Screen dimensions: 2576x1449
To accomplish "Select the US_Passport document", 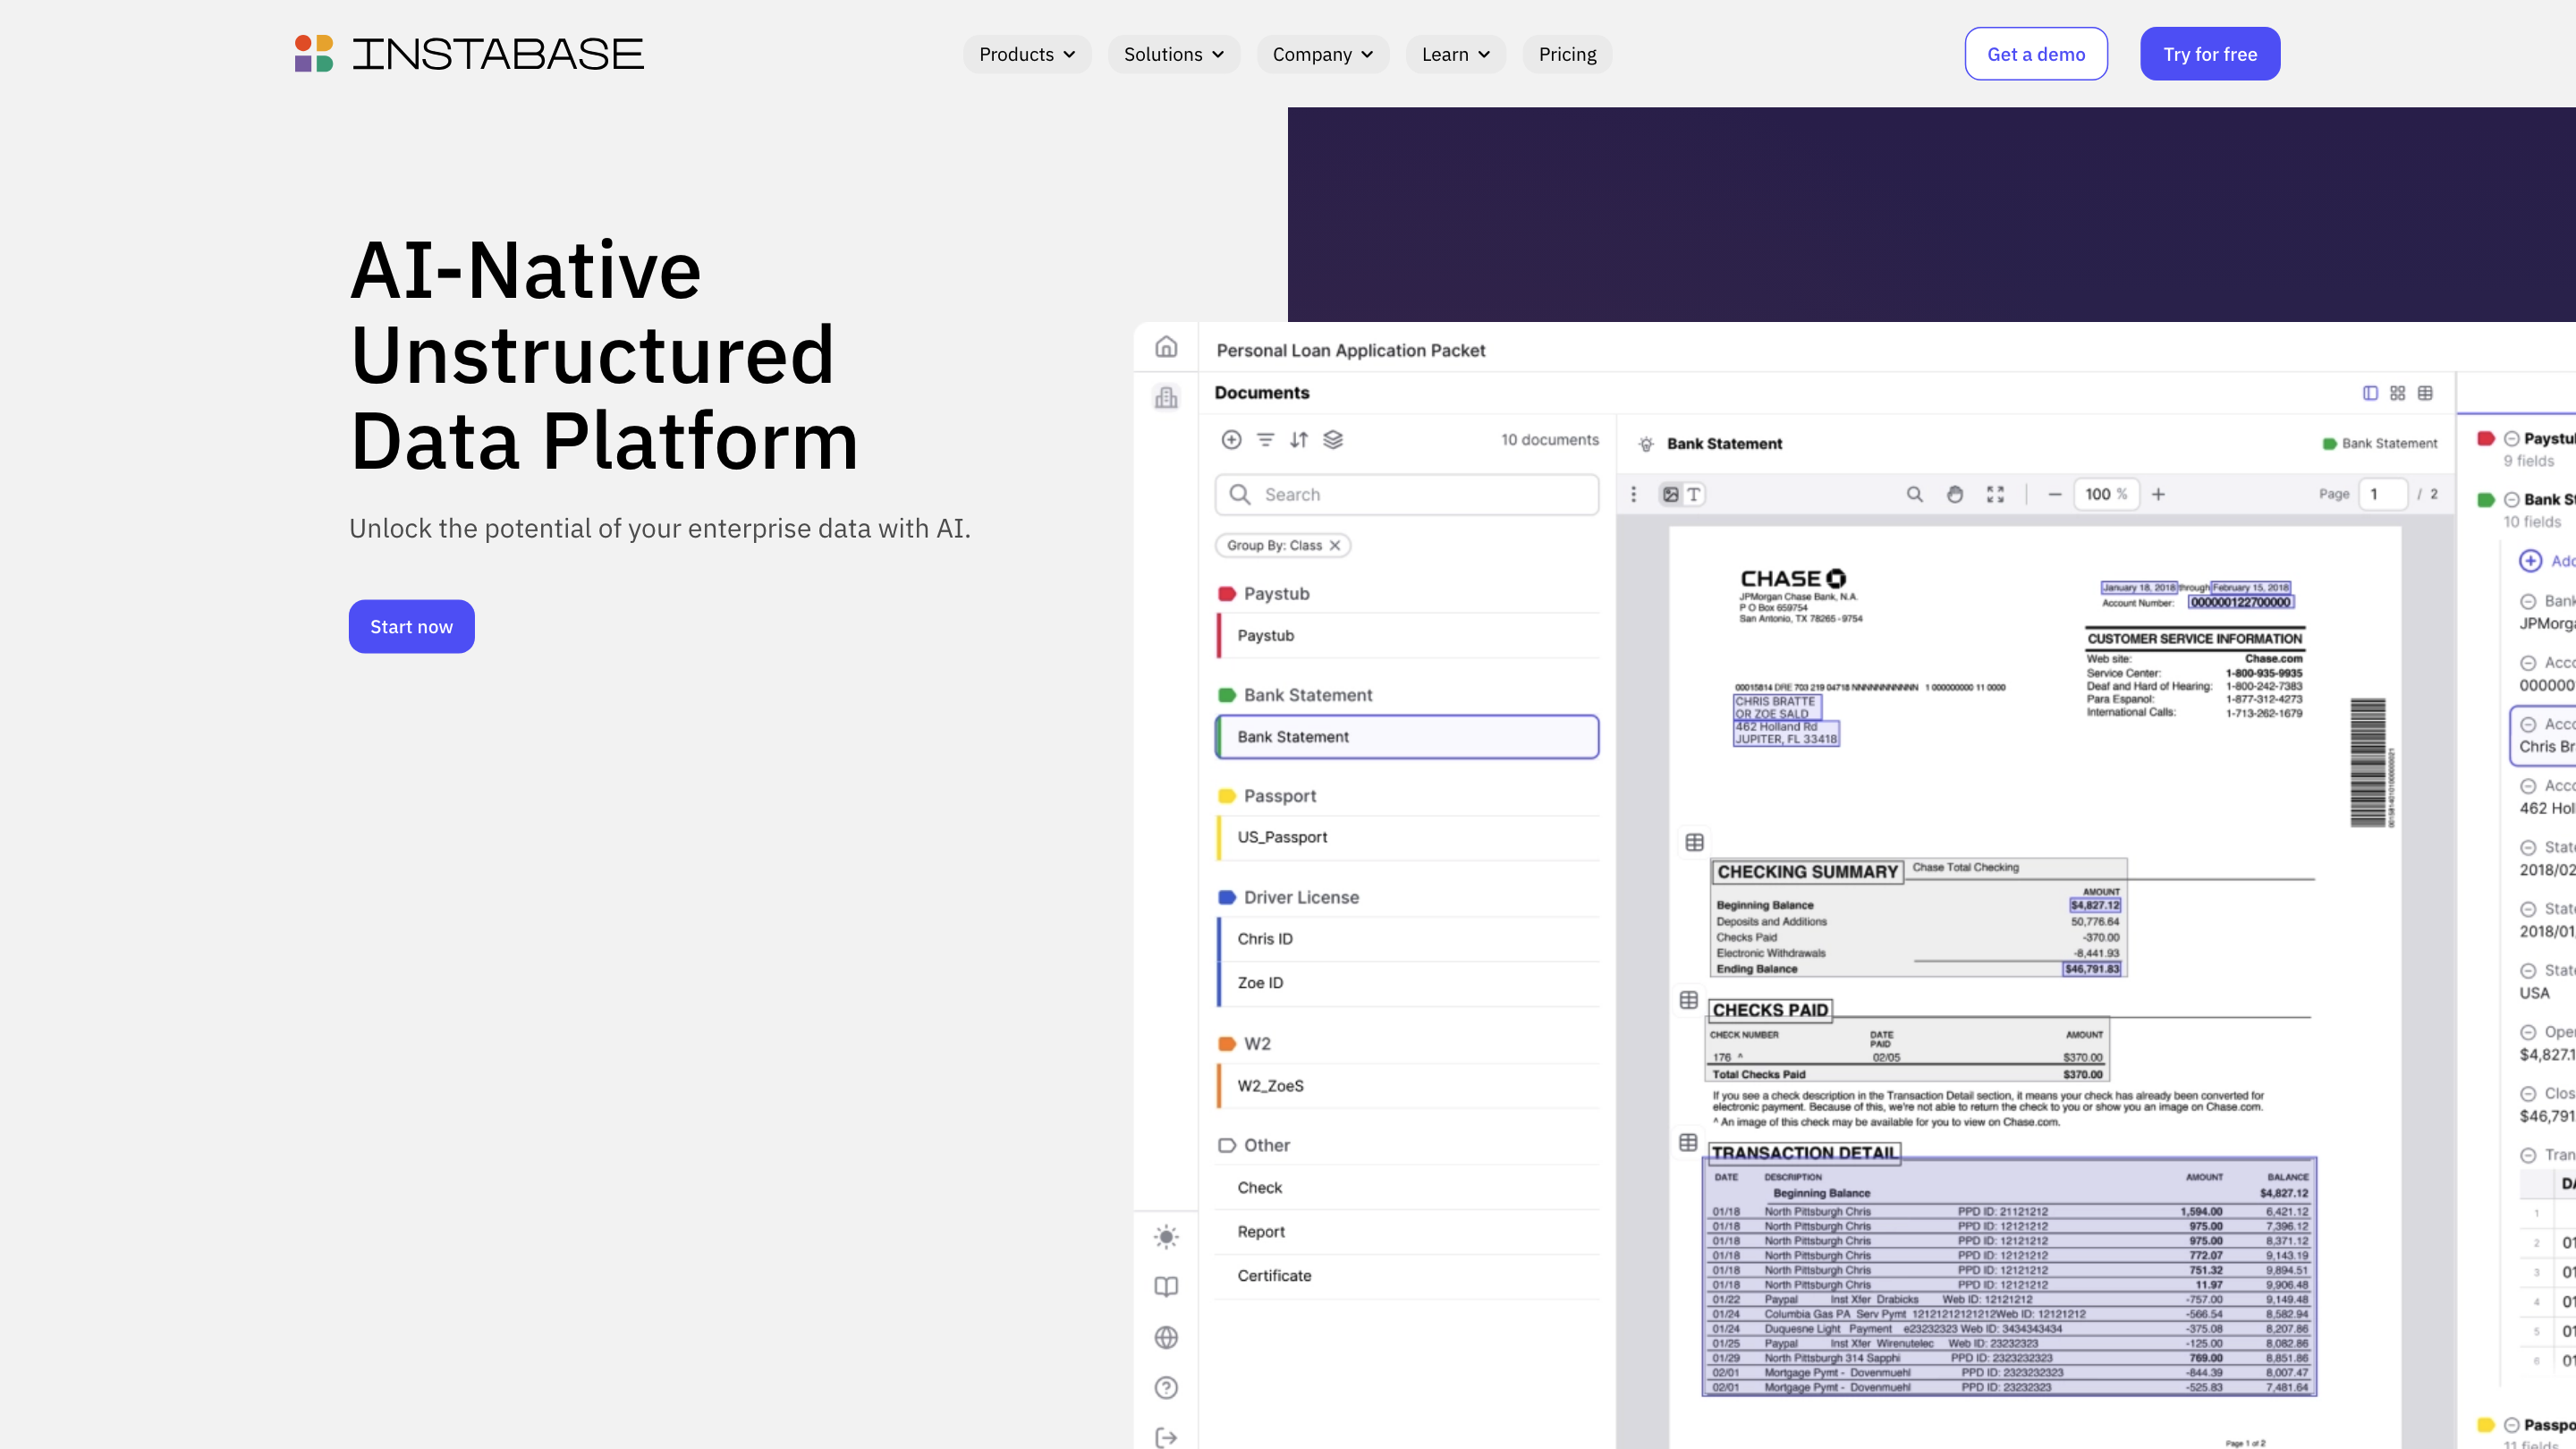I will click(1282, 837).
